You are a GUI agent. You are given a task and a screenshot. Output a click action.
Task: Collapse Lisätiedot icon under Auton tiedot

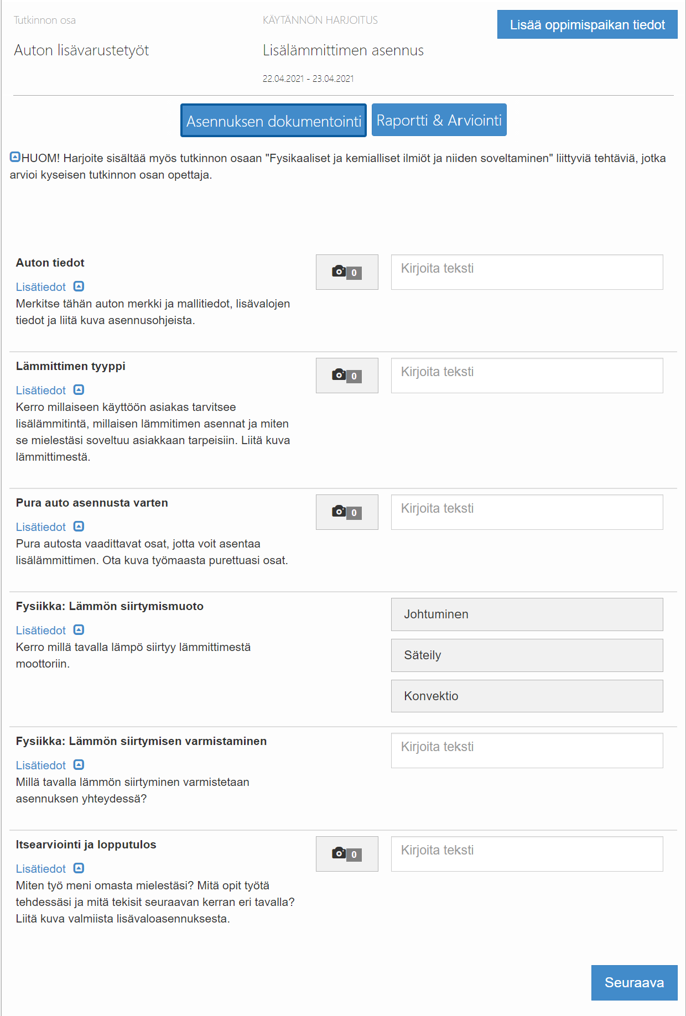pos(79,286)
